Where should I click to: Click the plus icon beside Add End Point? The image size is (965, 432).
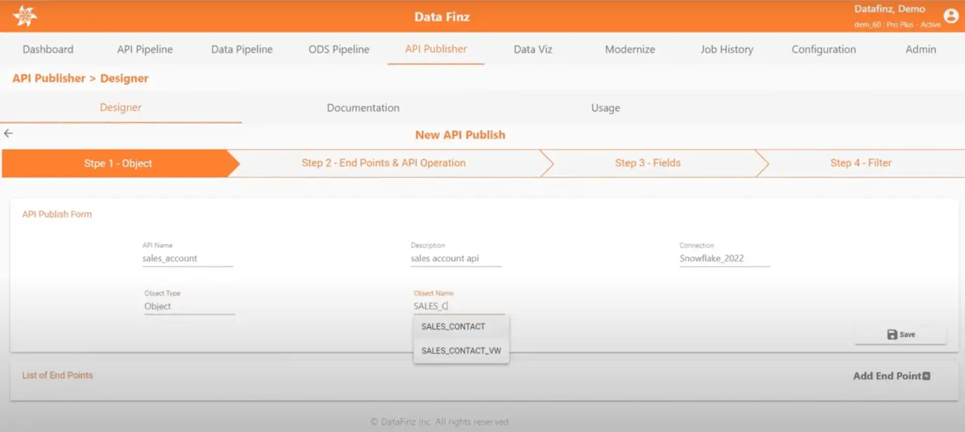click(926, 376)
